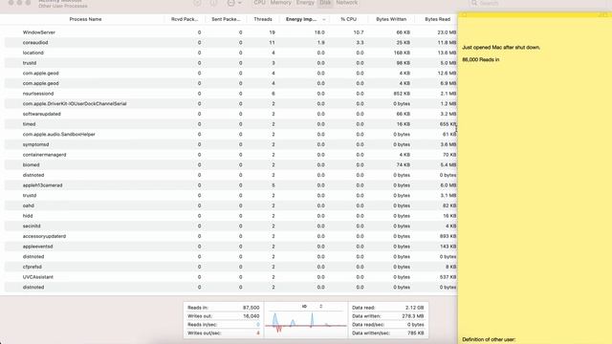Select the appleh13camerad process row

point(230,185)
